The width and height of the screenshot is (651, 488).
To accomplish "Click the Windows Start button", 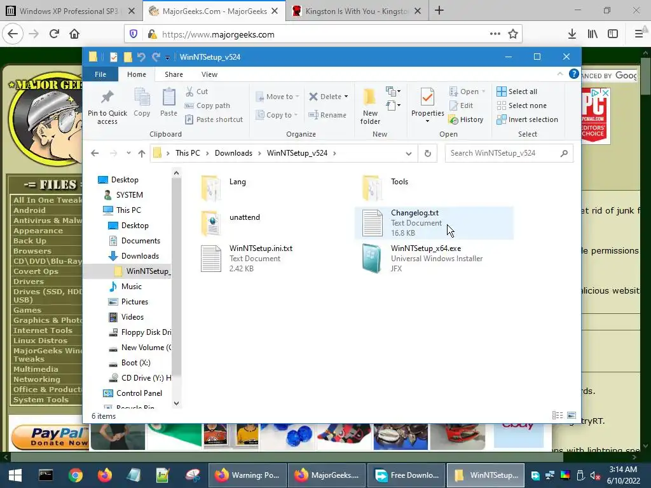I will point(15,475).
